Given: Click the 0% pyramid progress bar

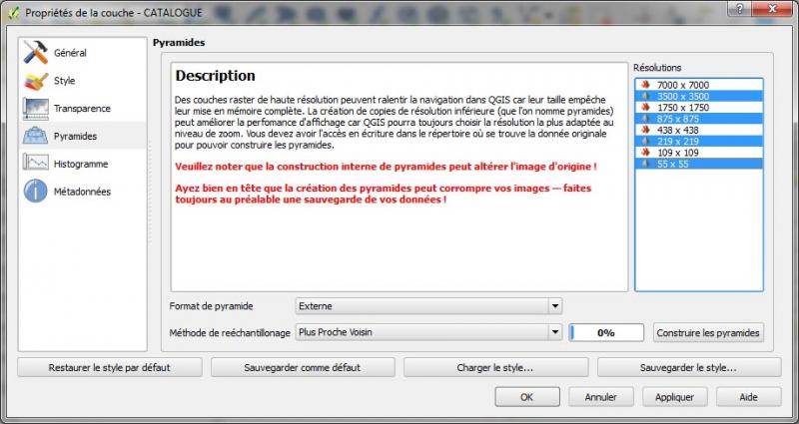Looking at the screenshot, I should [606, 333].
